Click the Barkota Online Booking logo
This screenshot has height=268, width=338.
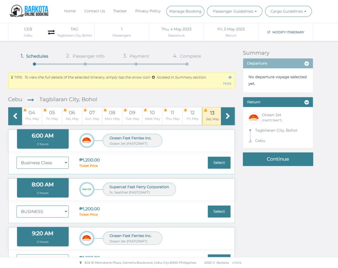[29, 11]
